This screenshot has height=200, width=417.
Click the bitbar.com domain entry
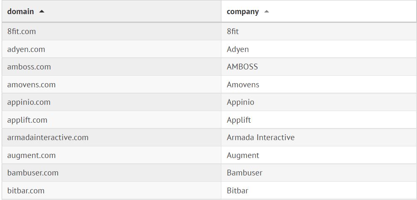coord(26,191)
